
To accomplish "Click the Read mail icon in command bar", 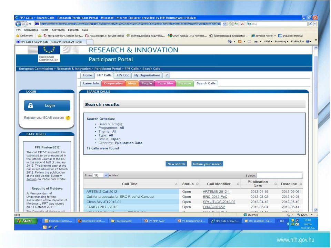I will click(x=249, y=42).
